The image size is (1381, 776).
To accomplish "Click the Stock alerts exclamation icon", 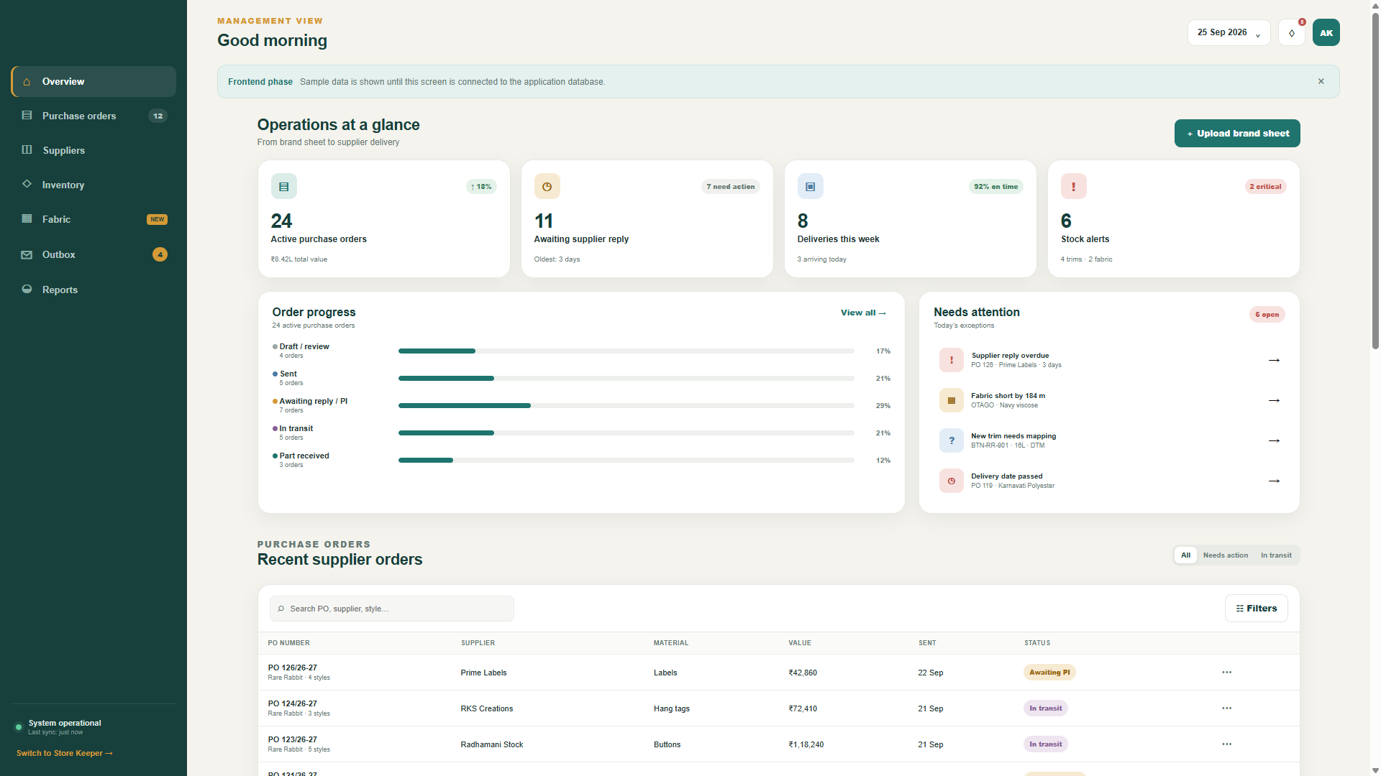I will (1073, 186).
